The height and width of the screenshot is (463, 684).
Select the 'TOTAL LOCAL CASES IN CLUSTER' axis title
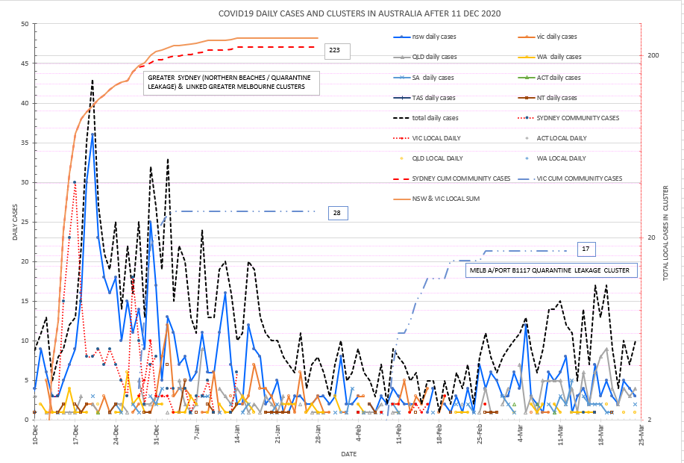pos(665,233)
